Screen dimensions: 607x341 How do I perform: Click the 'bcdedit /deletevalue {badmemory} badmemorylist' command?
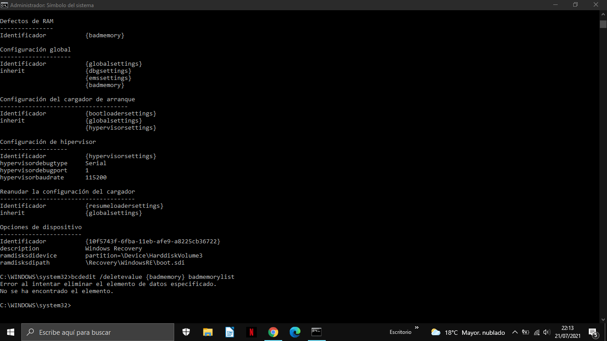coord(153,277)
